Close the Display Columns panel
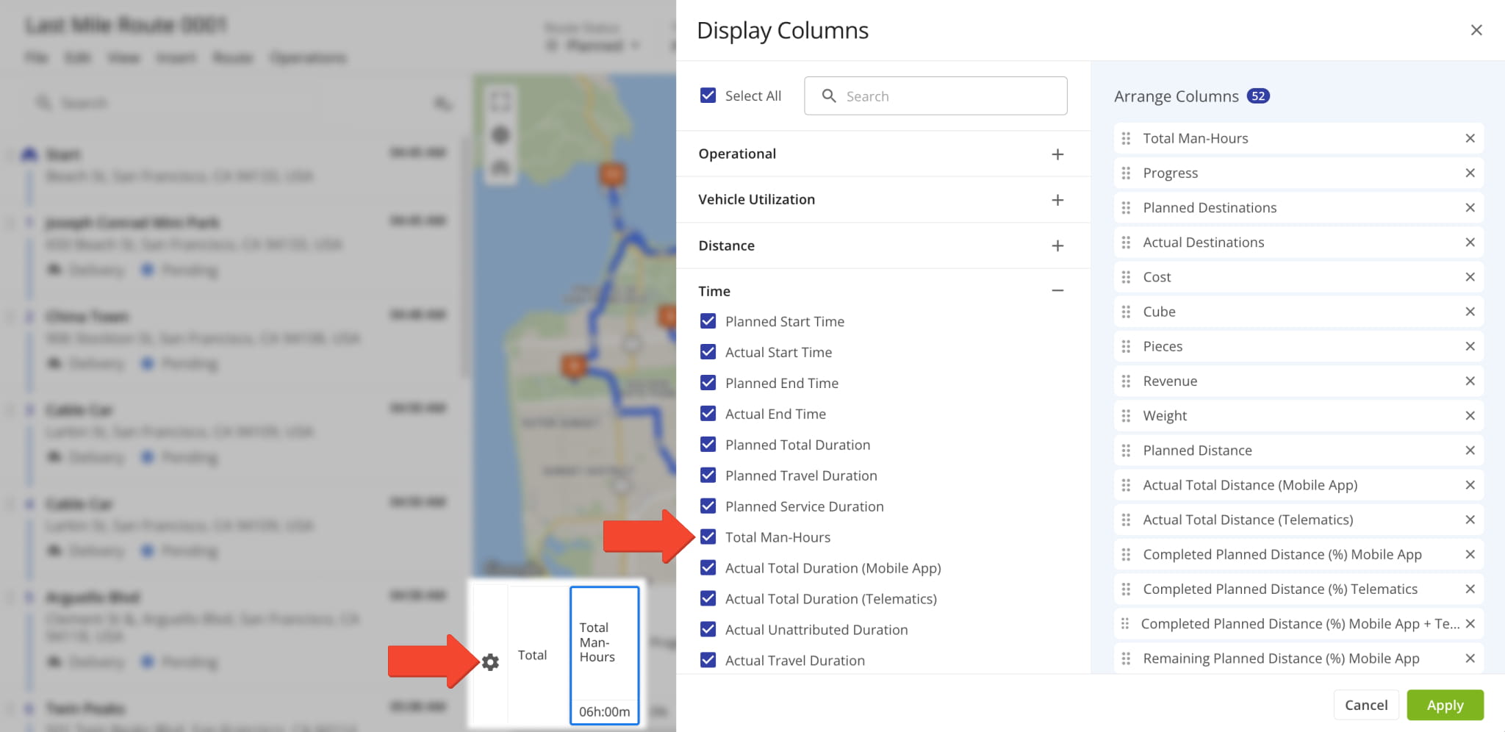The image size is (1505, 732). tap(1476, 30)
